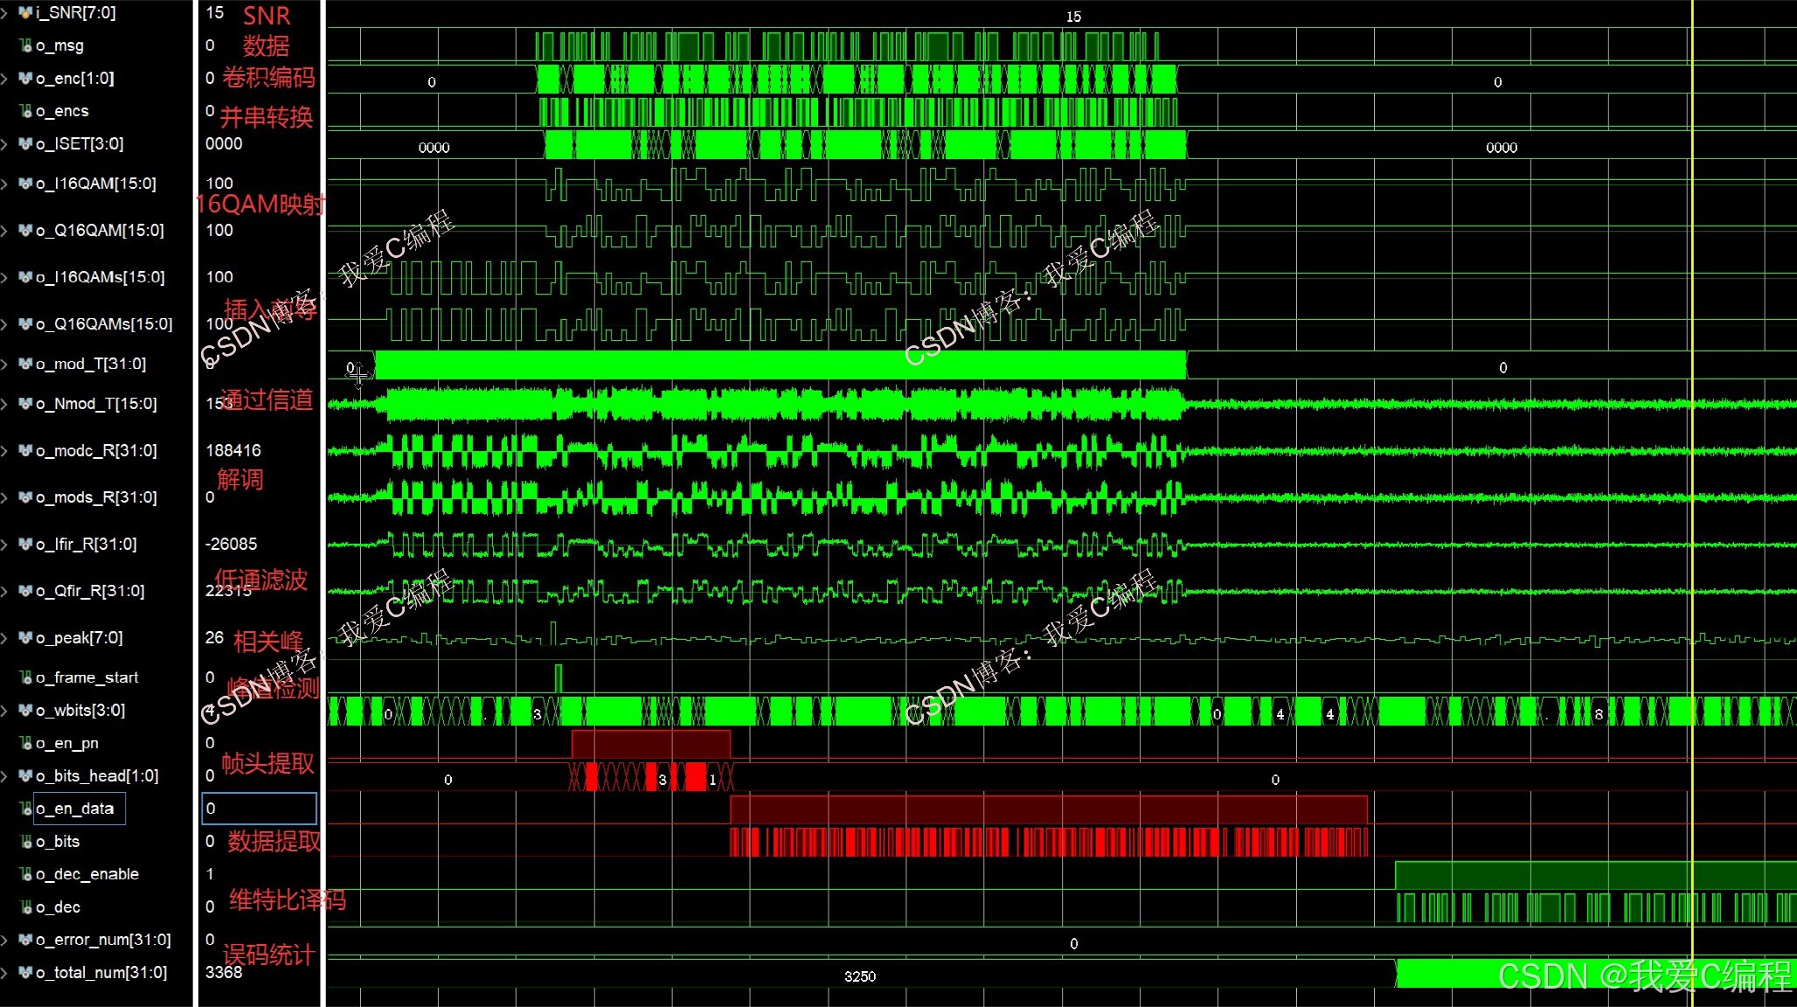
Task: Select the o_I16QAM[15:0] signal name
Action: [x=95, y=184]
